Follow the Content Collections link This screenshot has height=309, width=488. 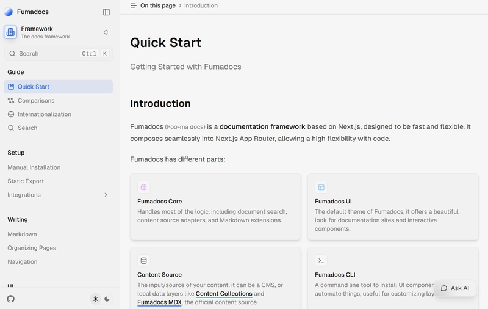pyautogui.click(x=224, y=294)
